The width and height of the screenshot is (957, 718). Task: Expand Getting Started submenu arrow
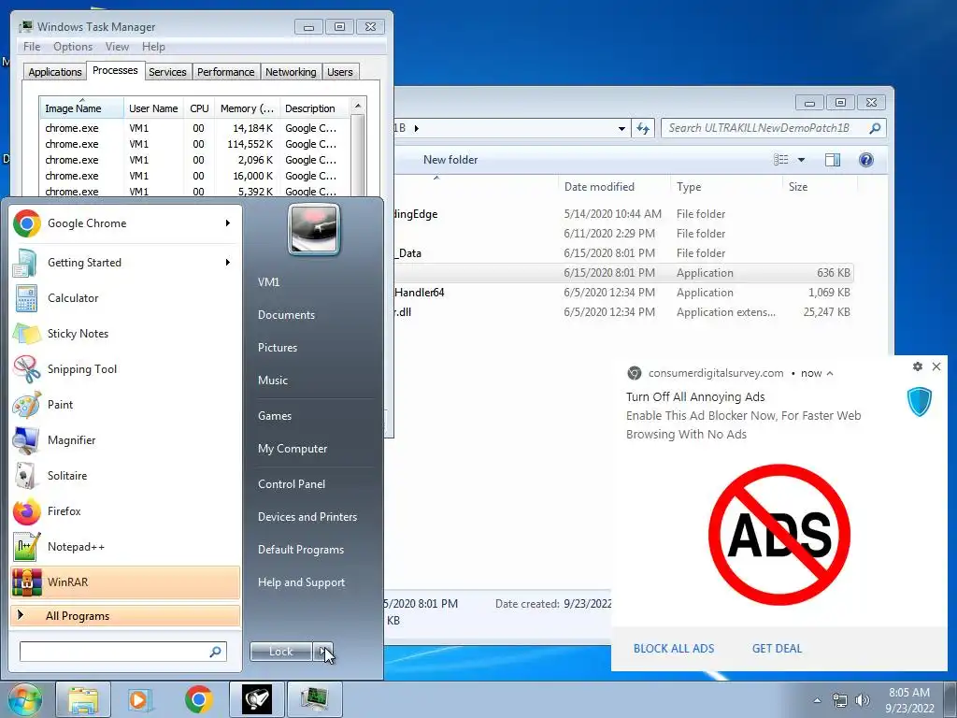tap(228, 263)
